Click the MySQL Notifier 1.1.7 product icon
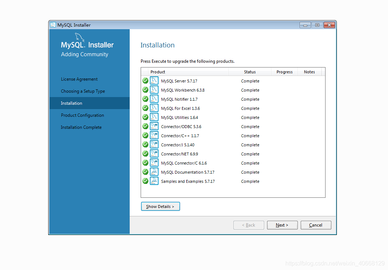The height and width of the screenshot is (270, 388). 154,99
